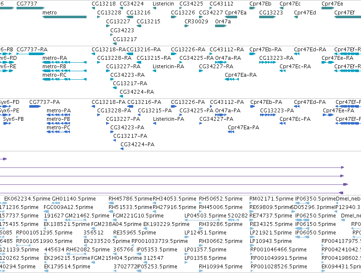The image size is (361, 273).
Task: Select the IP06250.5prime EST label
Action: click(x=316, y=216)
